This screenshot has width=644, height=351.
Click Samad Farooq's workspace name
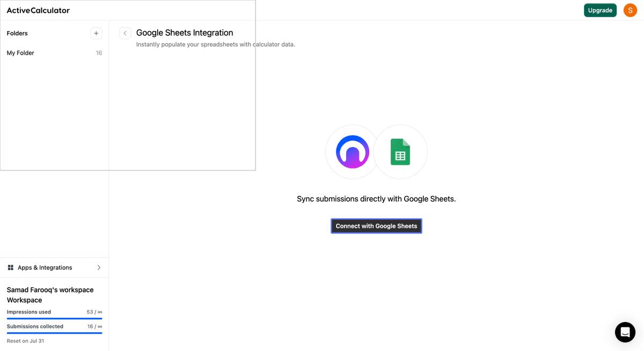tap(50, 295)
